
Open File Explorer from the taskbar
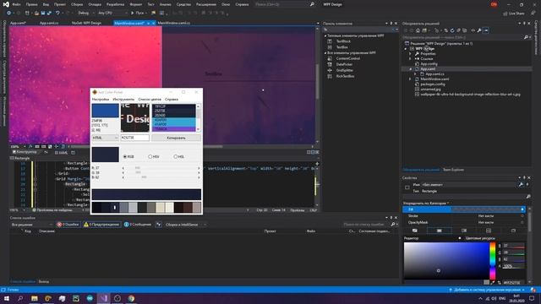click(35, 298)
